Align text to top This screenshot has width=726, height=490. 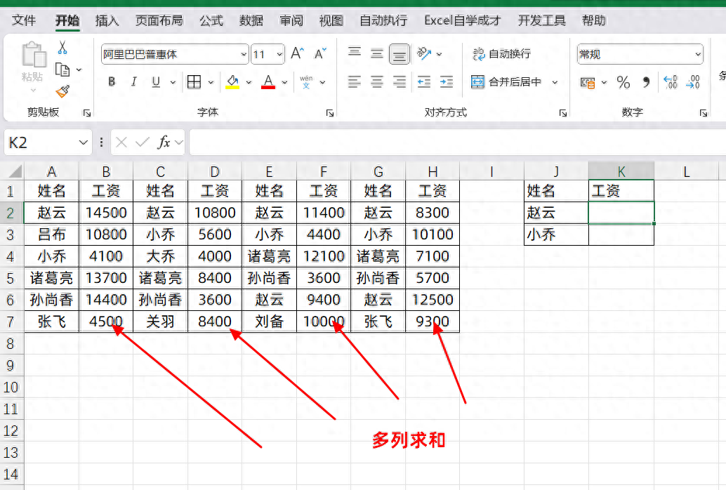click(x=355, y=53)
